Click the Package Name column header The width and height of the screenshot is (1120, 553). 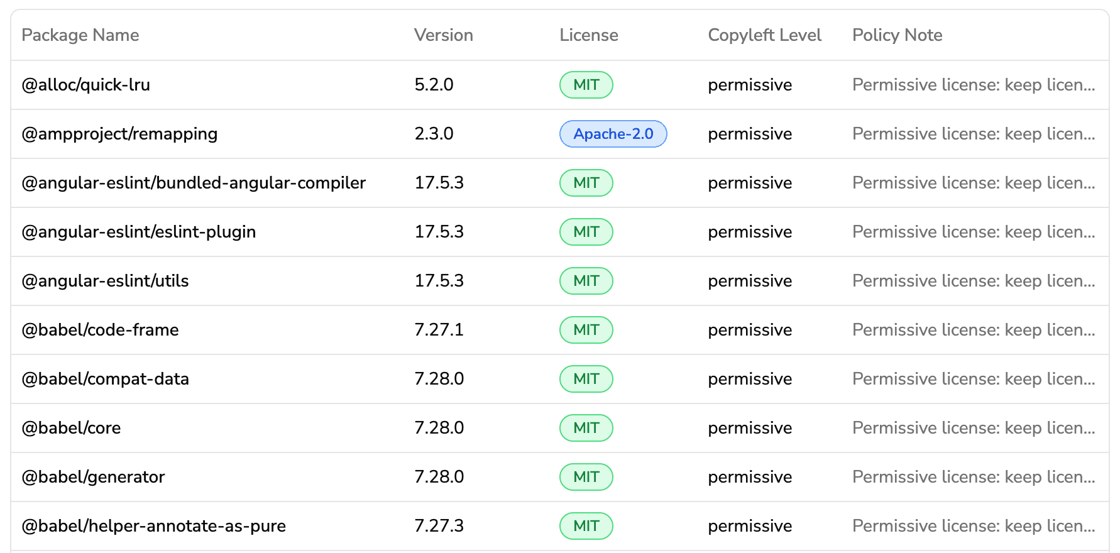pyautogui.click(x=80, y=35)
